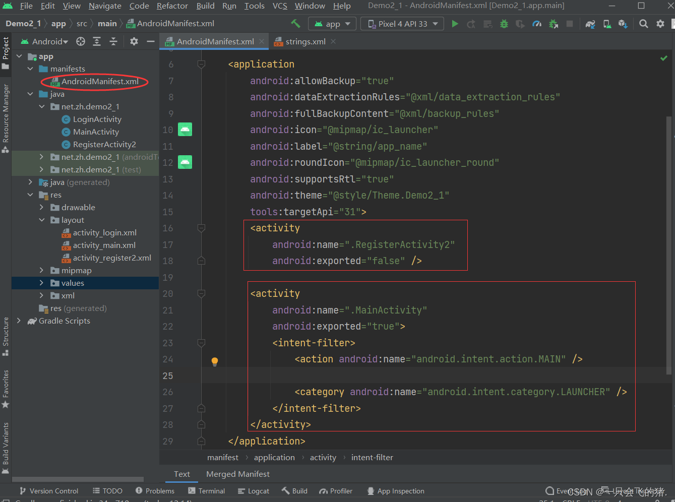Close the strings.xml tab
Screen dimensions: 675x502
point(333,41)
